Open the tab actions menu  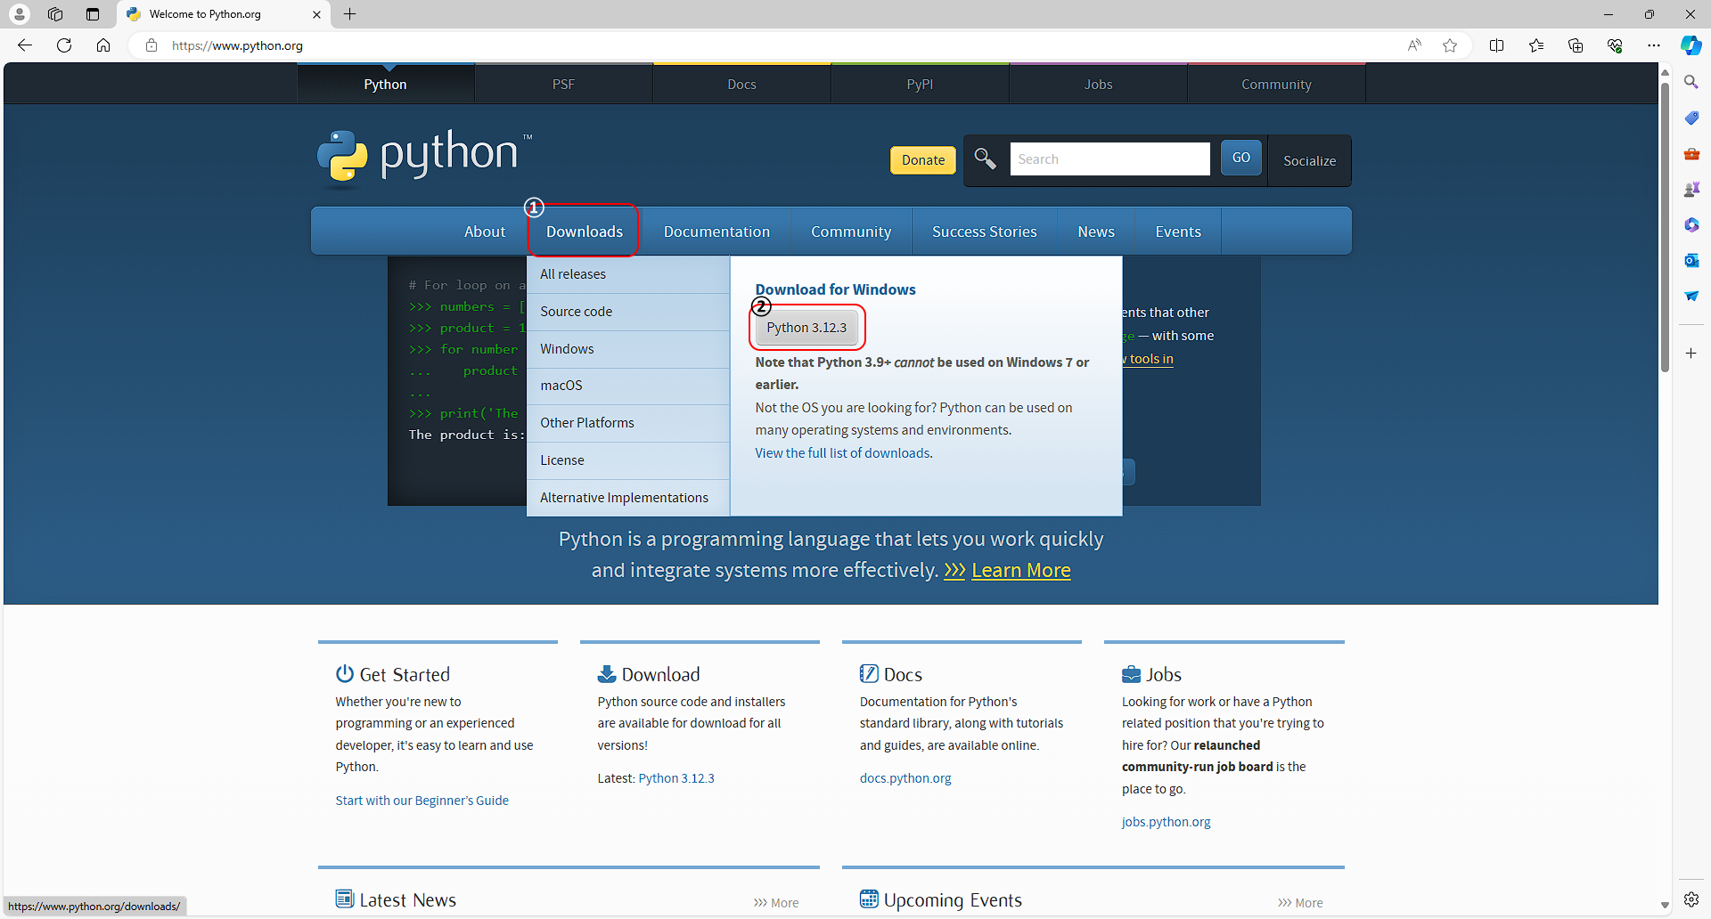pos(93,14)
